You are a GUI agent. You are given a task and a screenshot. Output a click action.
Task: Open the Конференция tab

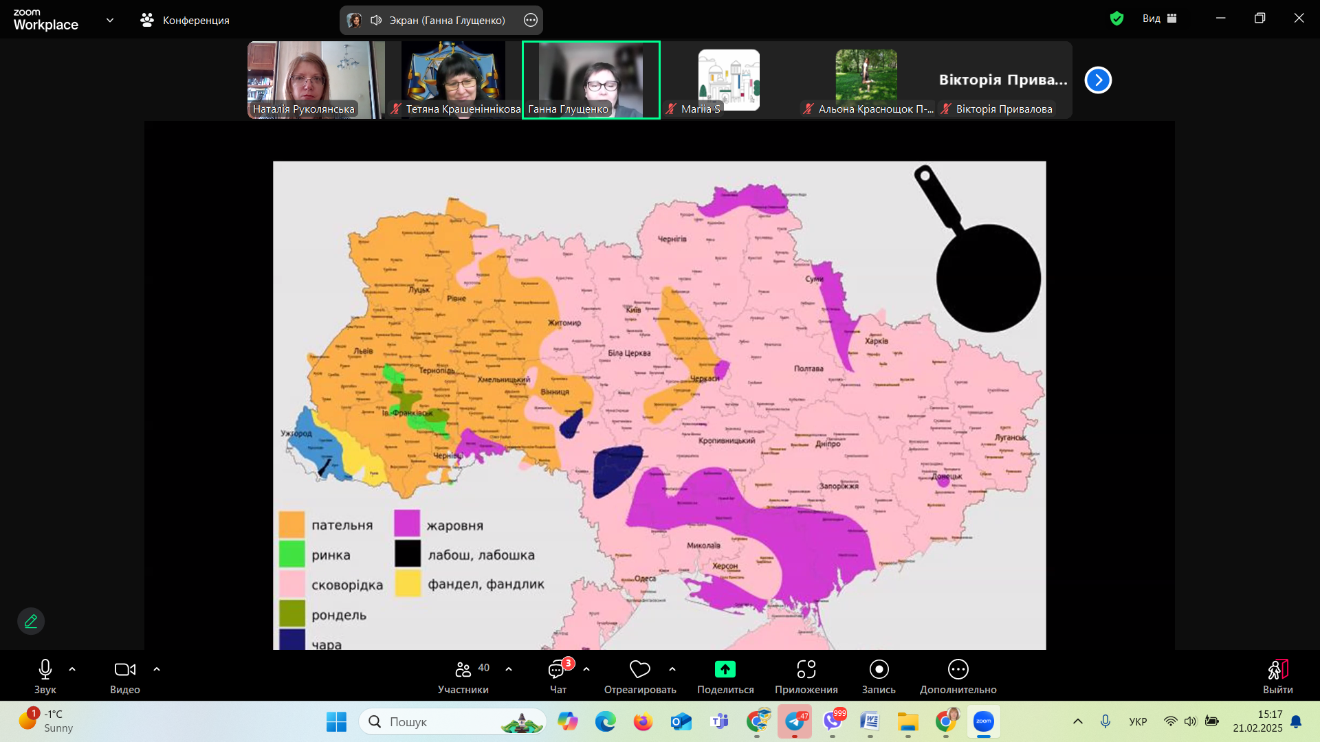click(185, 20)
